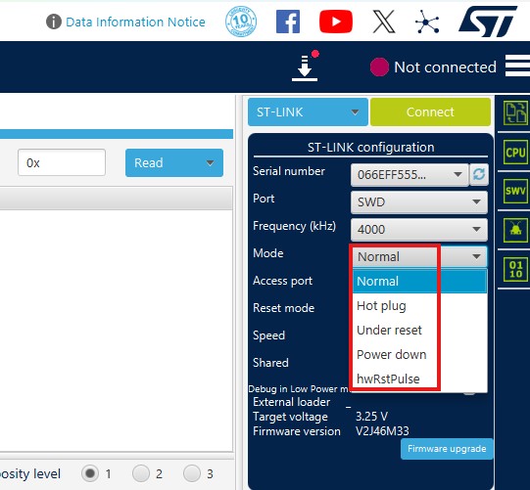The image size is (530, 490).
Task: Click the ST logo
Action: 488,22
